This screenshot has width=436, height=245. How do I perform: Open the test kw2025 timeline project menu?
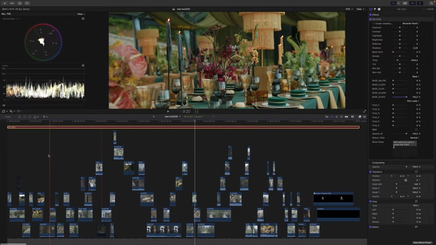(x=173, y=117)
